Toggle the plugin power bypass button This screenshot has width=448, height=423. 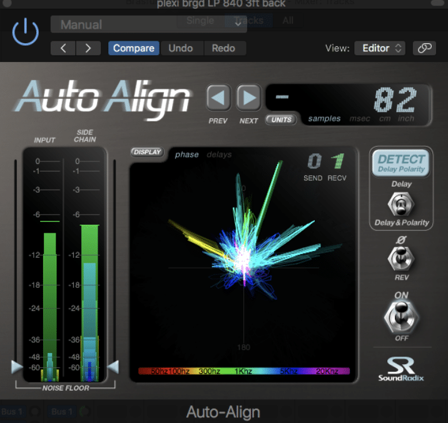pos(26,32)
